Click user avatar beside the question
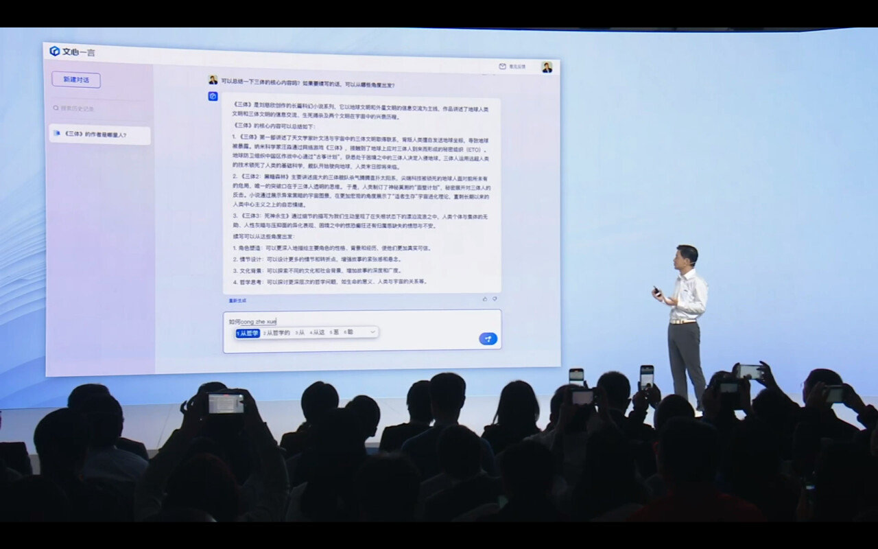This screenshot has height=549, width=878. 213,80
